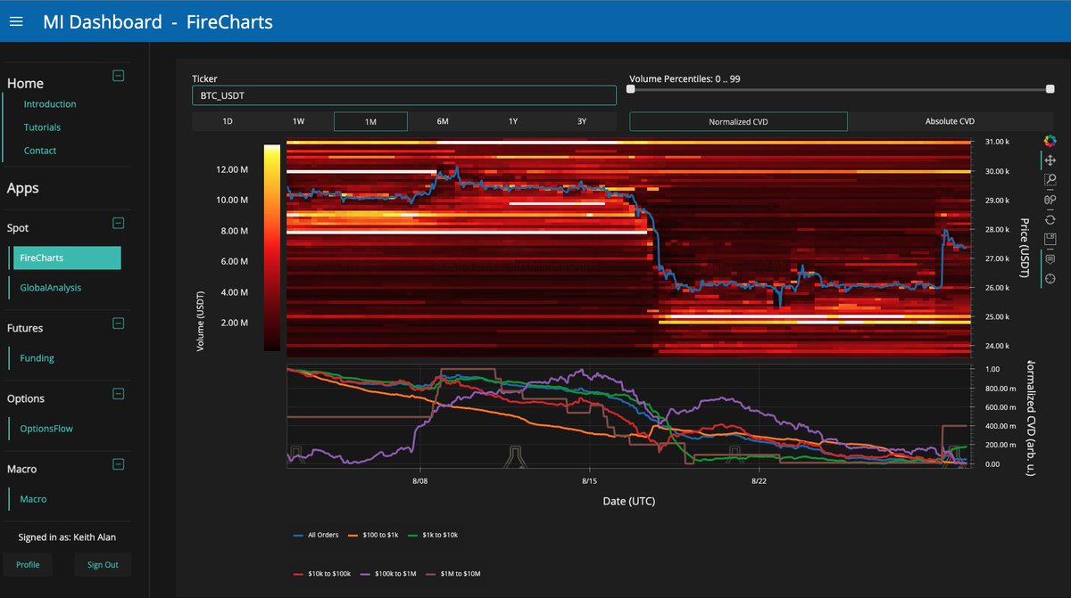Image resolution: width=1071 pixels, height=598 pixels.
Task: Open the Funding app
Action: pos(37,358)
